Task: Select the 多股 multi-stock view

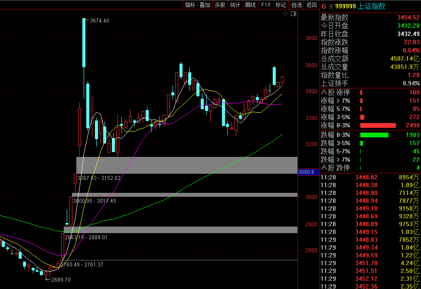Action: pos(220,5)
